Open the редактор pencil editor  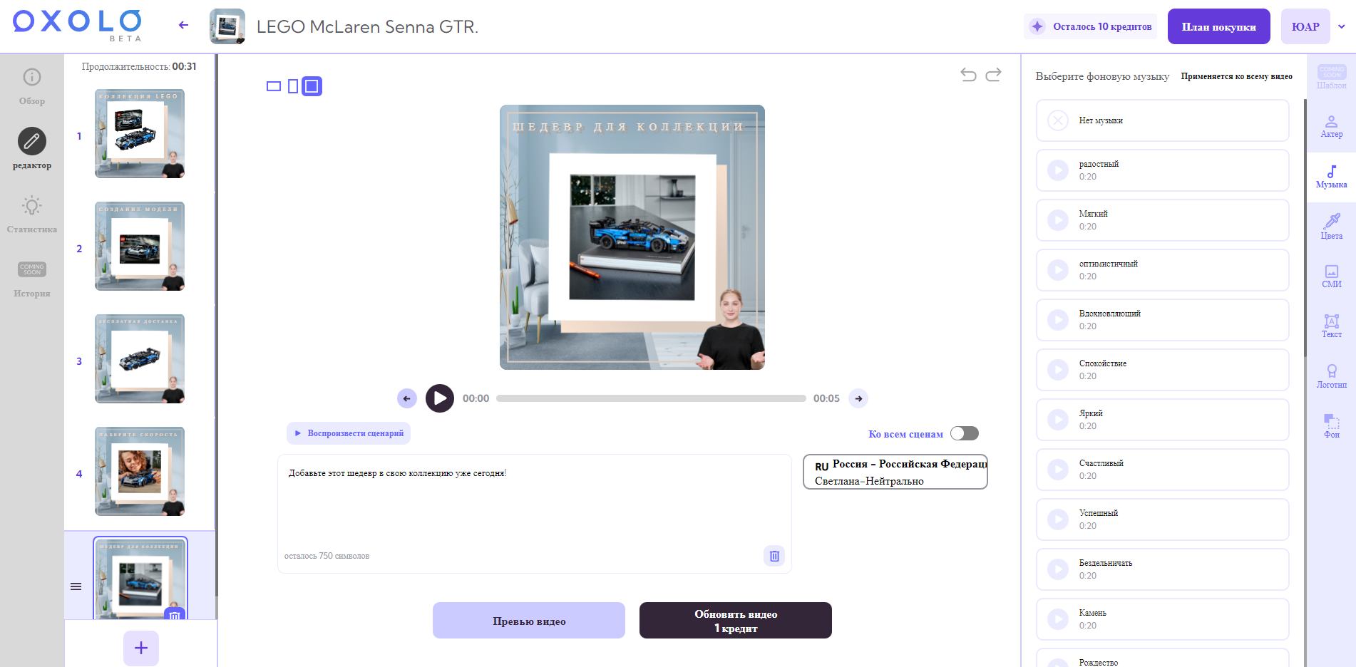point(32,149)
